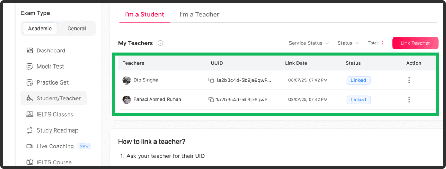Screen dimensions: 446x169
Task: Switch to the I'm a Teacher tab
Action: [199, 15]
